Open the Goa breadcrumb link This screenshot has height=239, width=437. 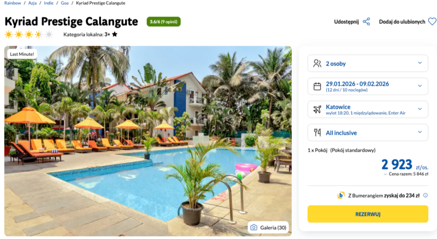pyautogui.click(x=64, y=3)
